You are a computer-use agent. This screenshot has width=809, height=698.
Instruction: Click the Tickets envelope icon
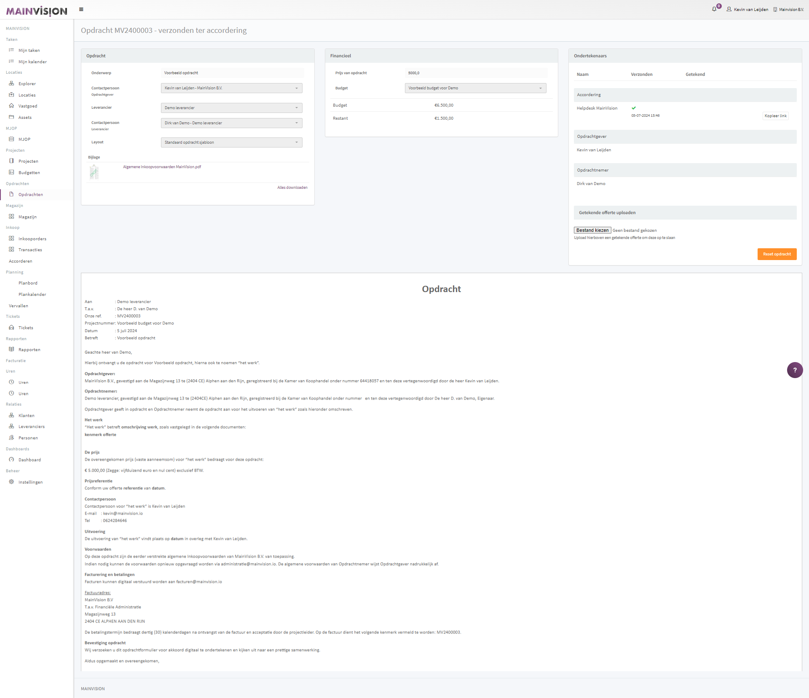tap(11, 328)
